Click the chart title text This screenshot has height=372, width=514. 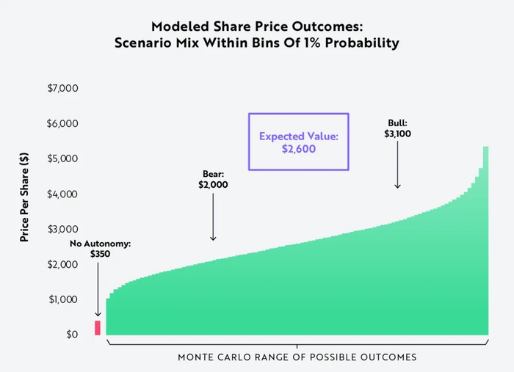(x=256, y=34)
